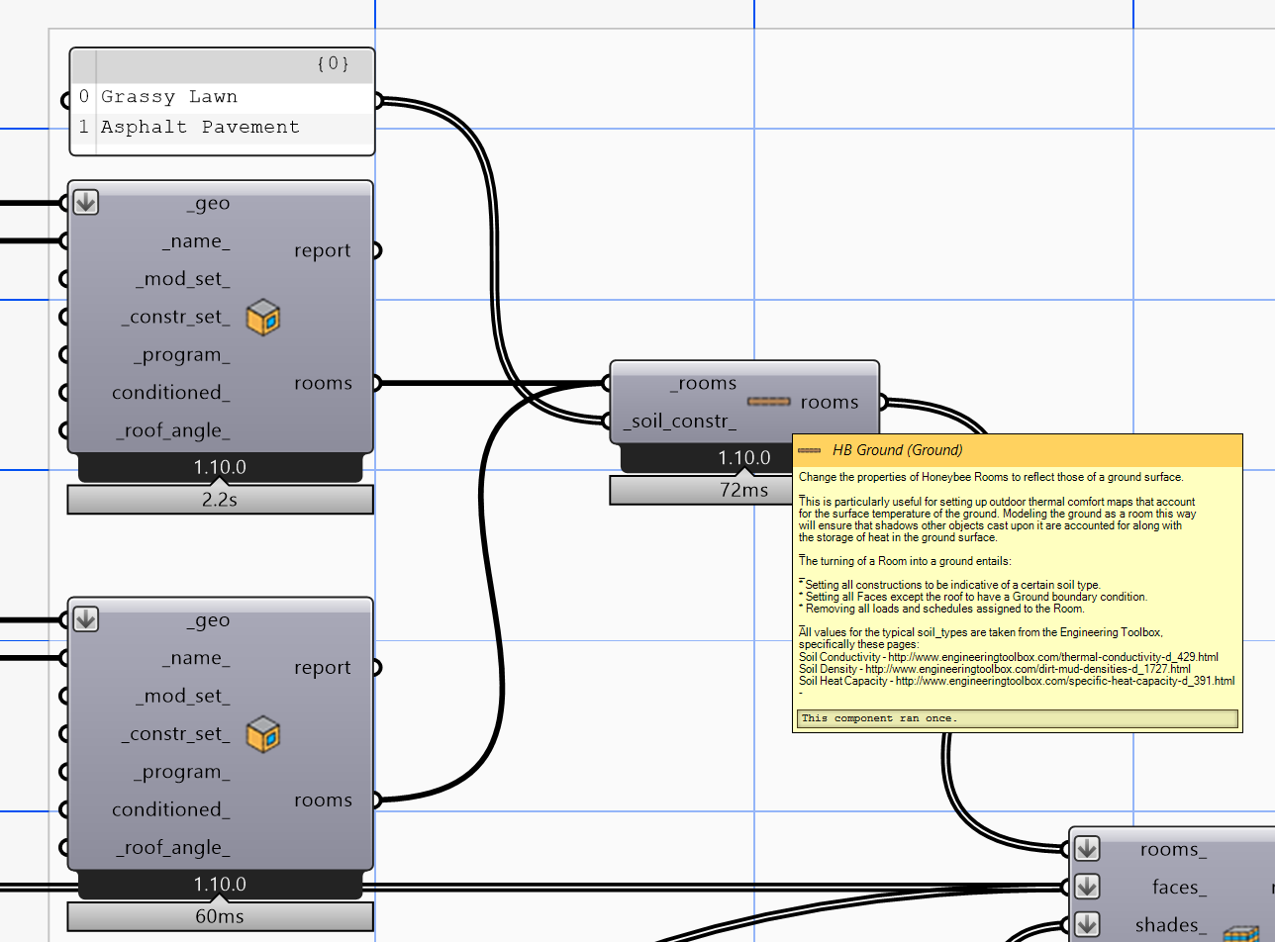Viewport: 1275px width, 942px height.
Task: Click the HB Ground component icon
Action: tap(768, 402)
